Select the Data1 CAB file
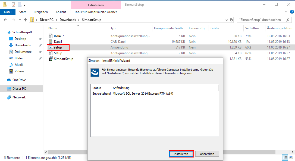Screen dimensions: 295x161 pyautogui.click(x=58, y=42)
